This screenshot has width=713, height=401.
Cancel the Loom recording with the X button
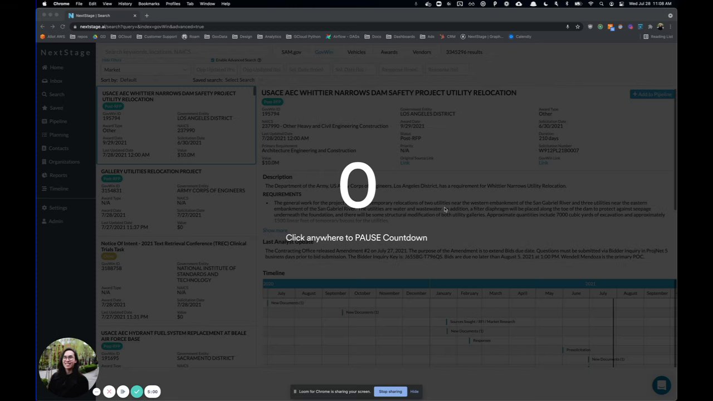pyautogui.click(x=109, y=392)
